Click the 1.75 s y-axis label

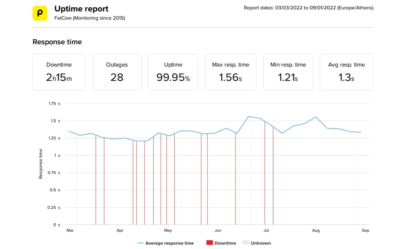[x=54, y=103]
